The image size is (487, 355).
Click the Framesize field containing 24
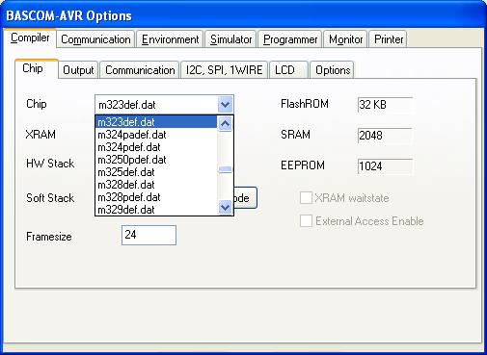[x=149, y=235]
